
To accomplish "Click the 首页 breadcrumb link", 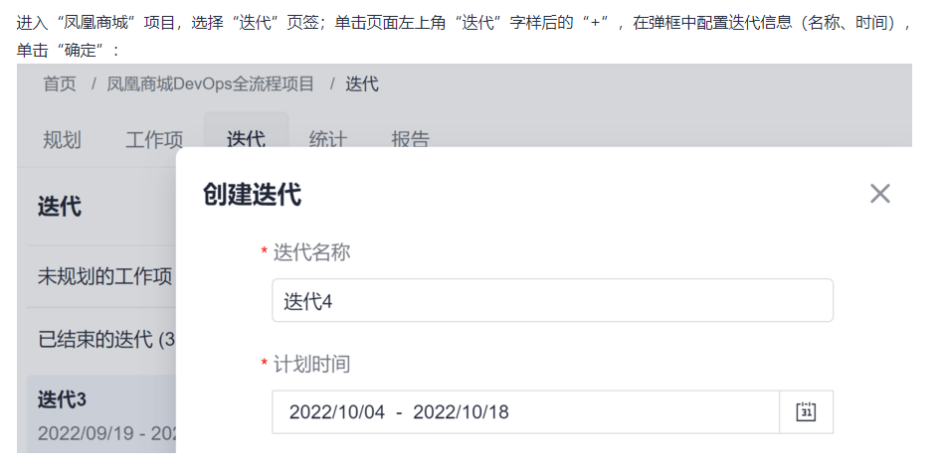I will point(60,83).
